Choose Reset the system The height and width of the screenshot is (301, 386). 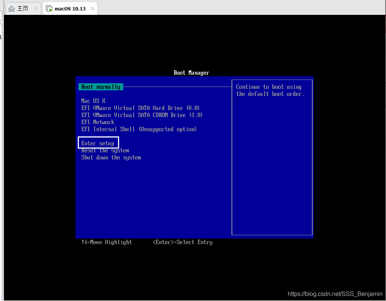(105, 150)
